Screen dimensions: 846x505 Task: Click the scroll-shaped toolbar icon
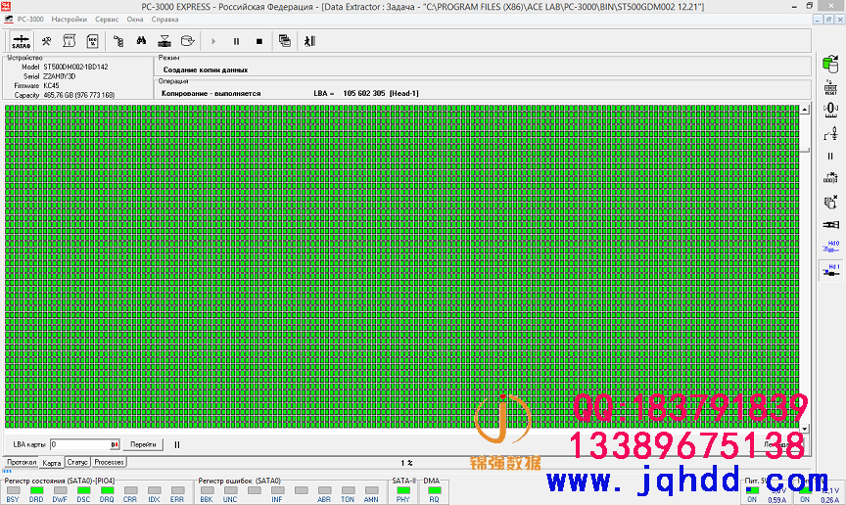click(x=70, y=41)
